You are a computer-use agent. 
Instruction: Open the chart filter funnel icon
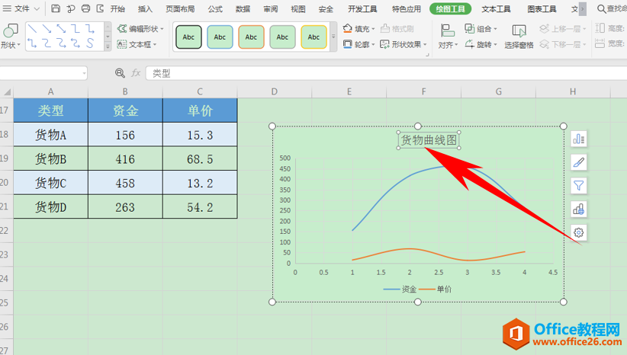pyautogui.click(x=579, y=185)
